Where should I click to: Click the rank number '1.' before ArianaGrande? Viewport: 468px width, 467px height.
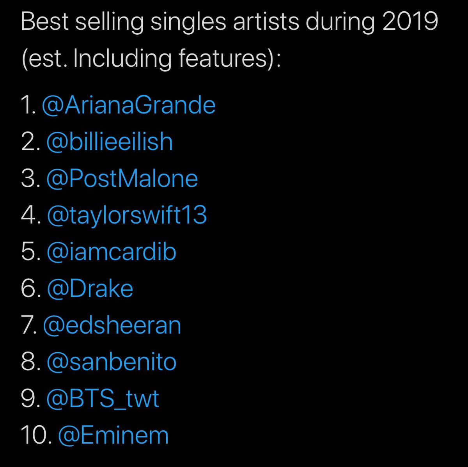point(28,106)
